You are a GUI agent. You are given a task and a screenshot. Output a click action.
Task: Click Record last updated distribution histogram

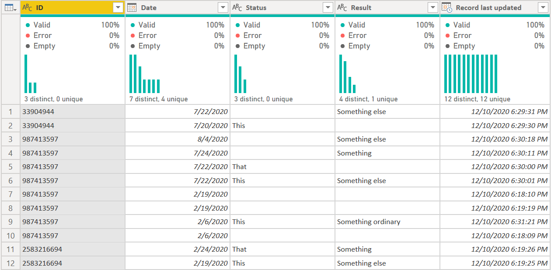tap(471, 74)
